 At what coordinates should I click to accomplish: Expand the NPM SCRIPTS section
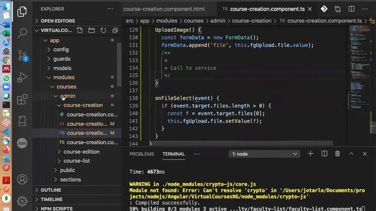56,209
